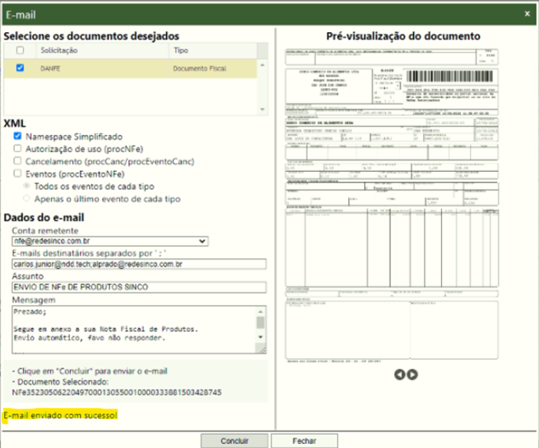Select Apenas o último evento radio option
The image size is (539, 448).
tap(28, 199)
